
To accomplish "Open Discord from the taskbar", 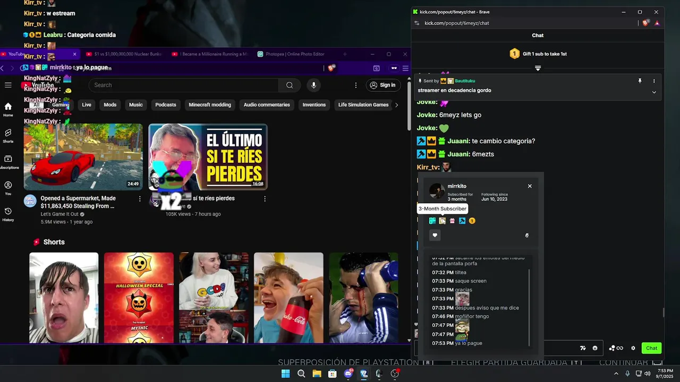I will 348,374.
